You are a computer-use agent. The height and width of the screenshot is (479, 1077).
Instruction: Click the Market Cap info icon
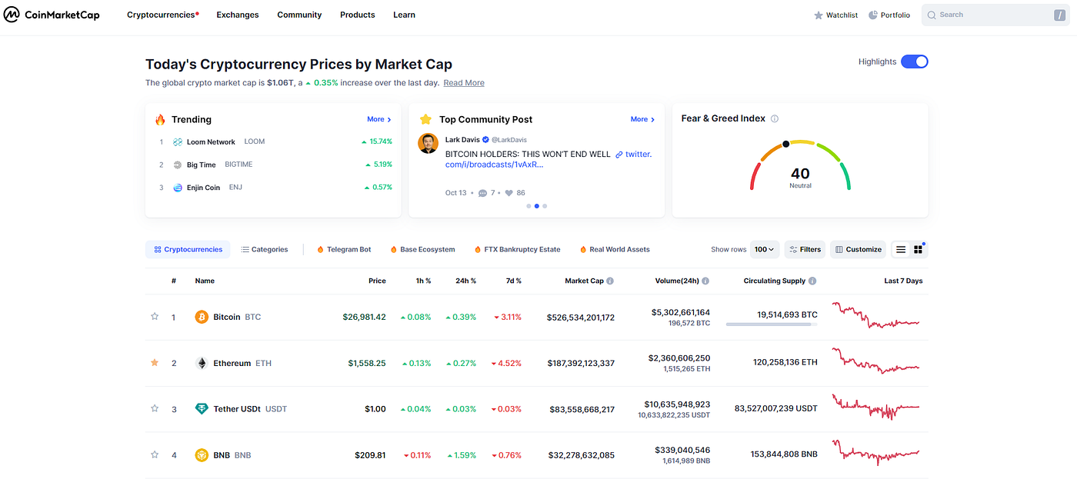click(x=610, y=281)
